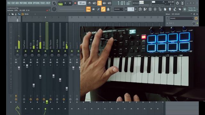Open the TOOLS menu
The width and height of the screenshot is (205, 115).
point(43,3)
